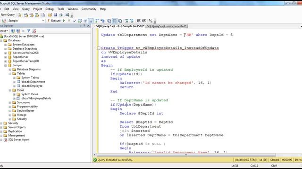
Task: Click Object Explorer connect server icon
Action: [13, 31]
